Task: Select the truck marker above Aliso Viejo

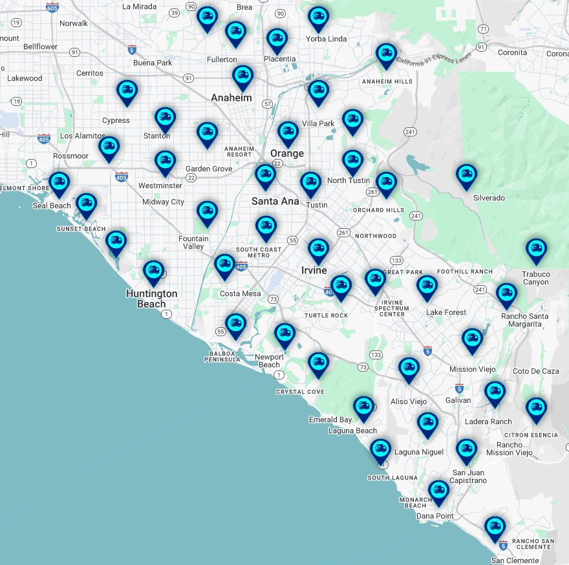Action: pos(409,368)
